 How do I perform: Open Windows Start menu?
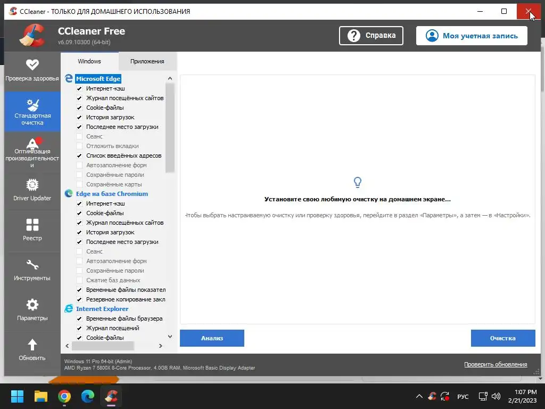pos(17,396)
